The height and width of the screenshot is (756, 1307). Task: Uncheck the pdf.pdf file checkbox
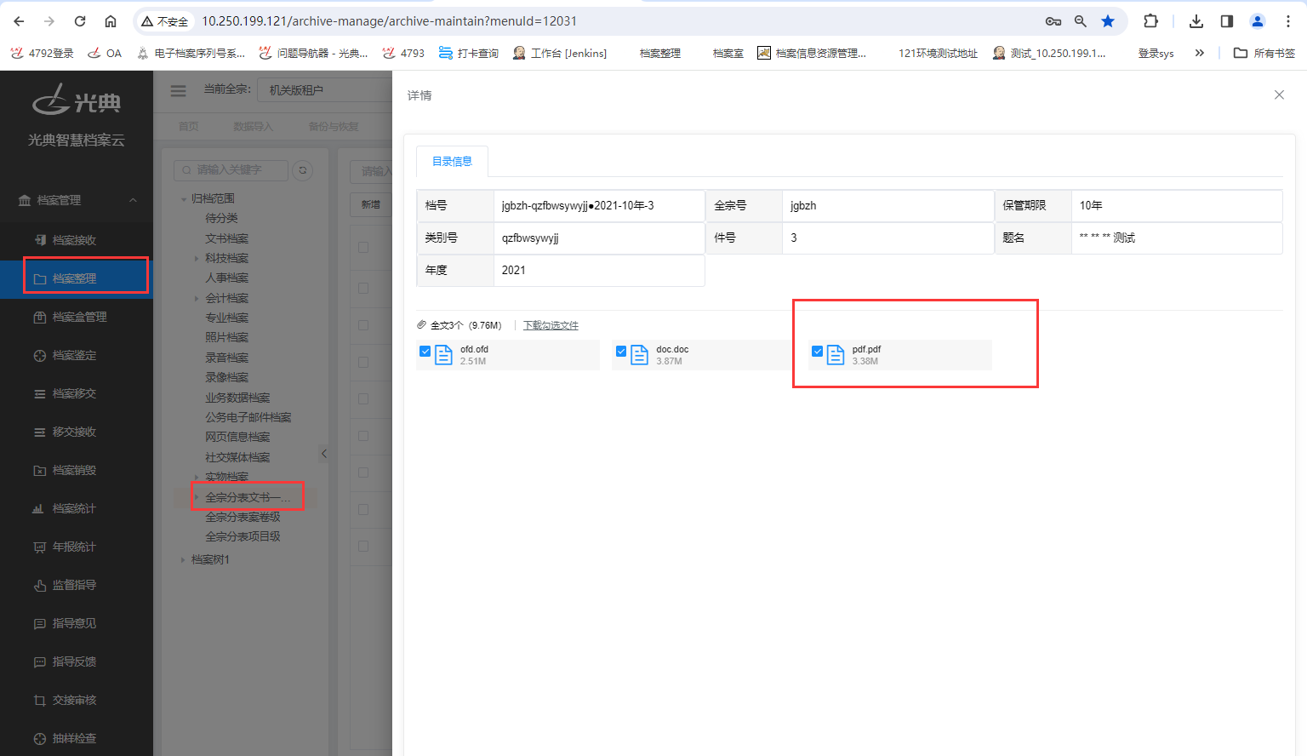point(817,351)
